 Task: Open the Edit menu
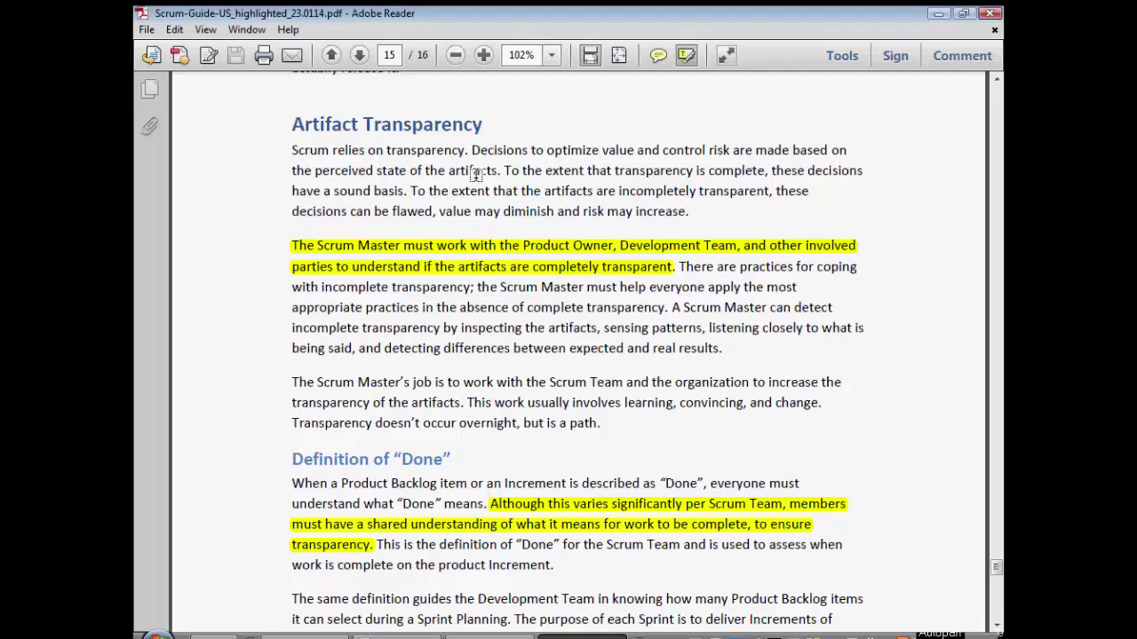coord(174,29)
